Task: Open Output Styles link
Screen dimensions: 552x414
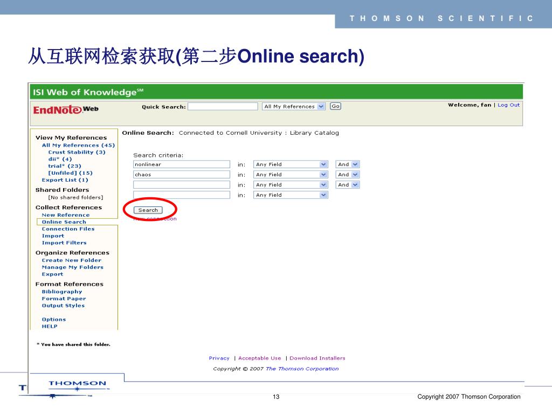Action: click(x=63, y=306)
